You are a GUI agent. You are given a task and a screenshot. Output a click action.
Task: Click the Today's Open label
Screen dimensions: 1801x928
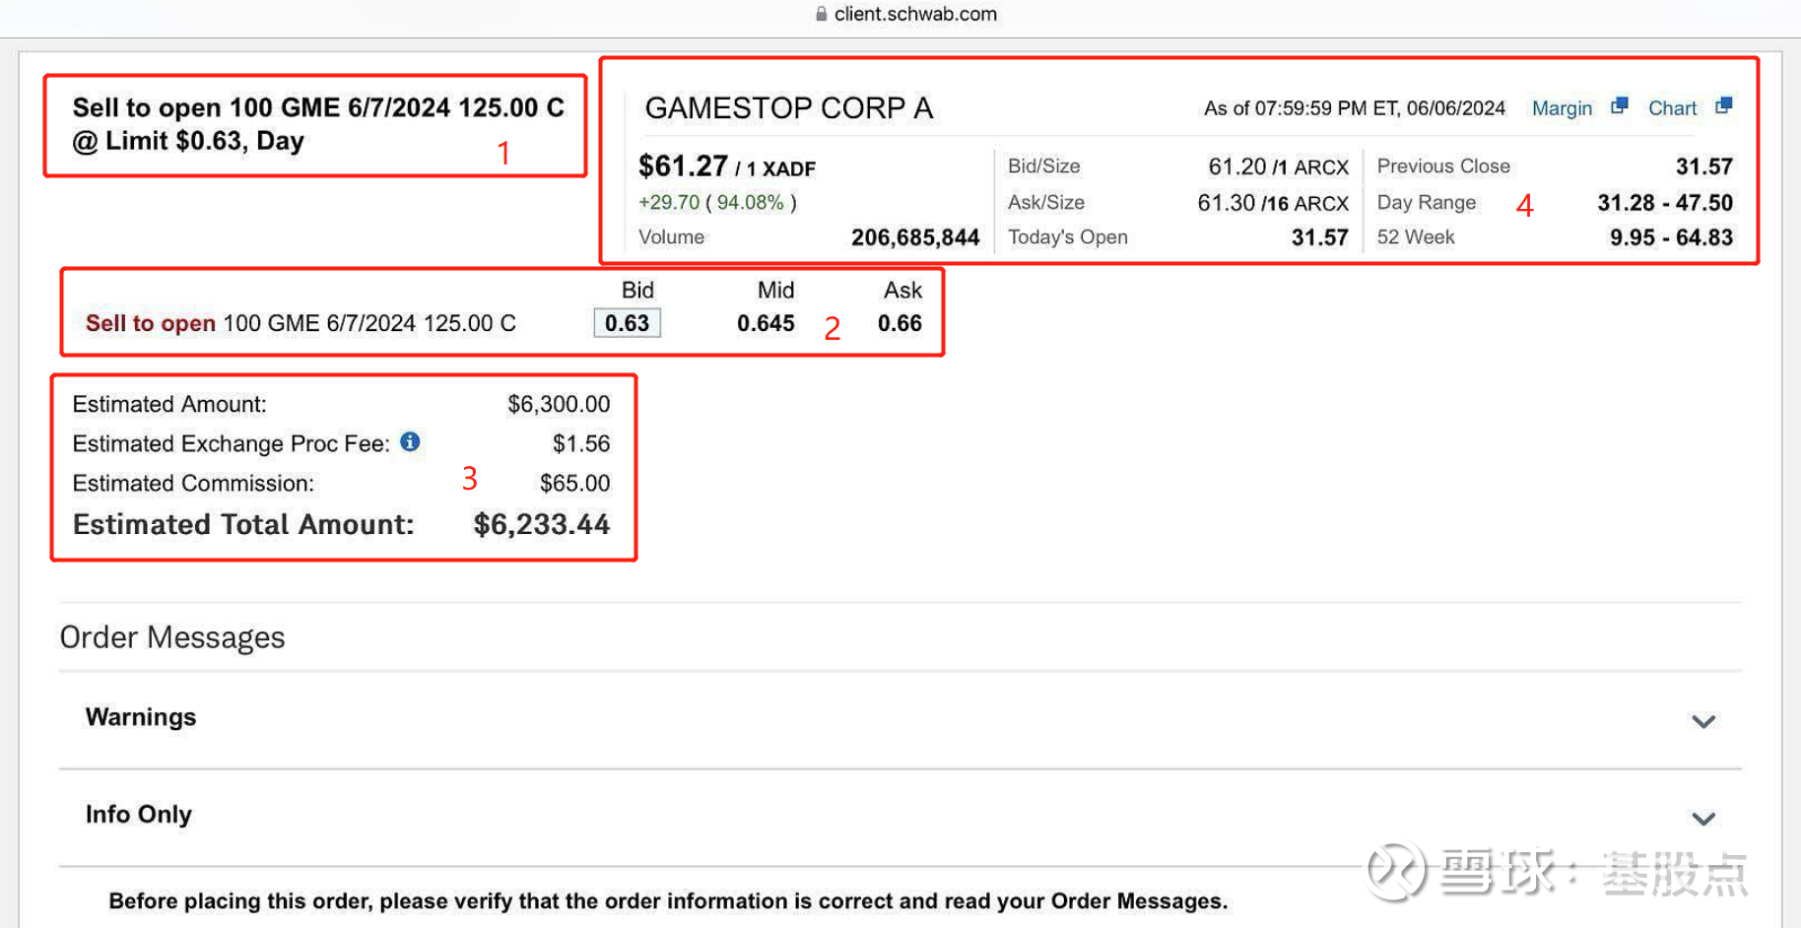click(x=1067, y=237)
